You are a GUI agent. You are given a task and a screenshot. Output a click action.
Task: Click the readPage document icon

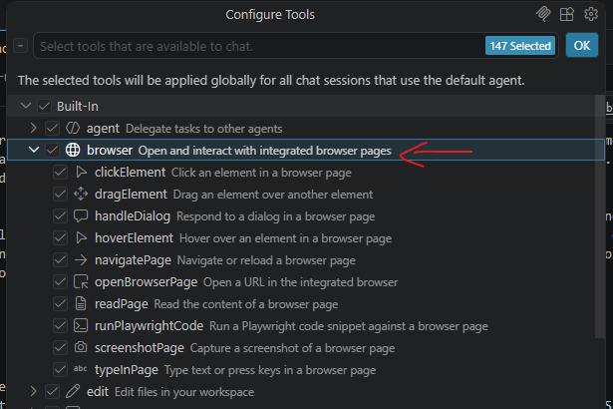point(81,303)
